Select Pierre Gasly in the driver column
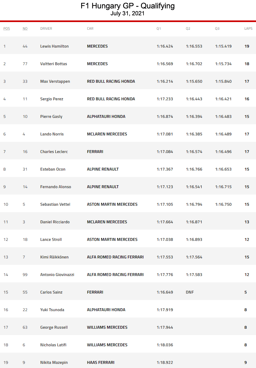This screenshot has height=368, width=256. click(x=51, y=117)
